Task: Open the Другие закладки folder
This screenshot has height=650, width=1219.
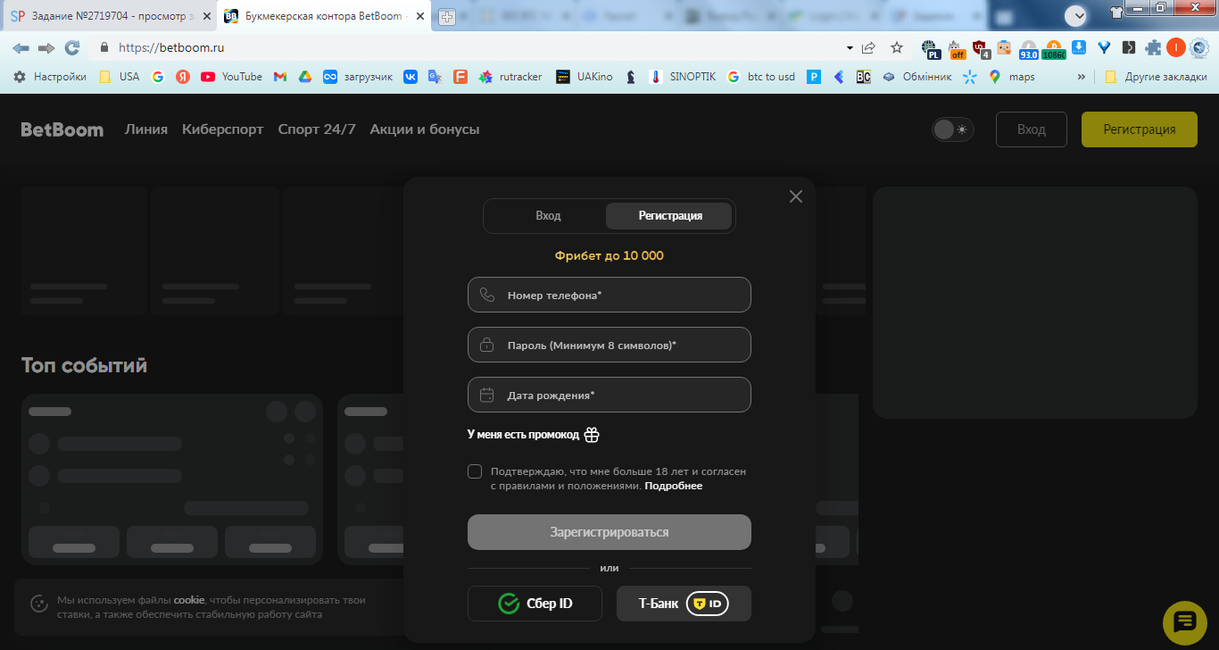Action: coord(1156,77)
